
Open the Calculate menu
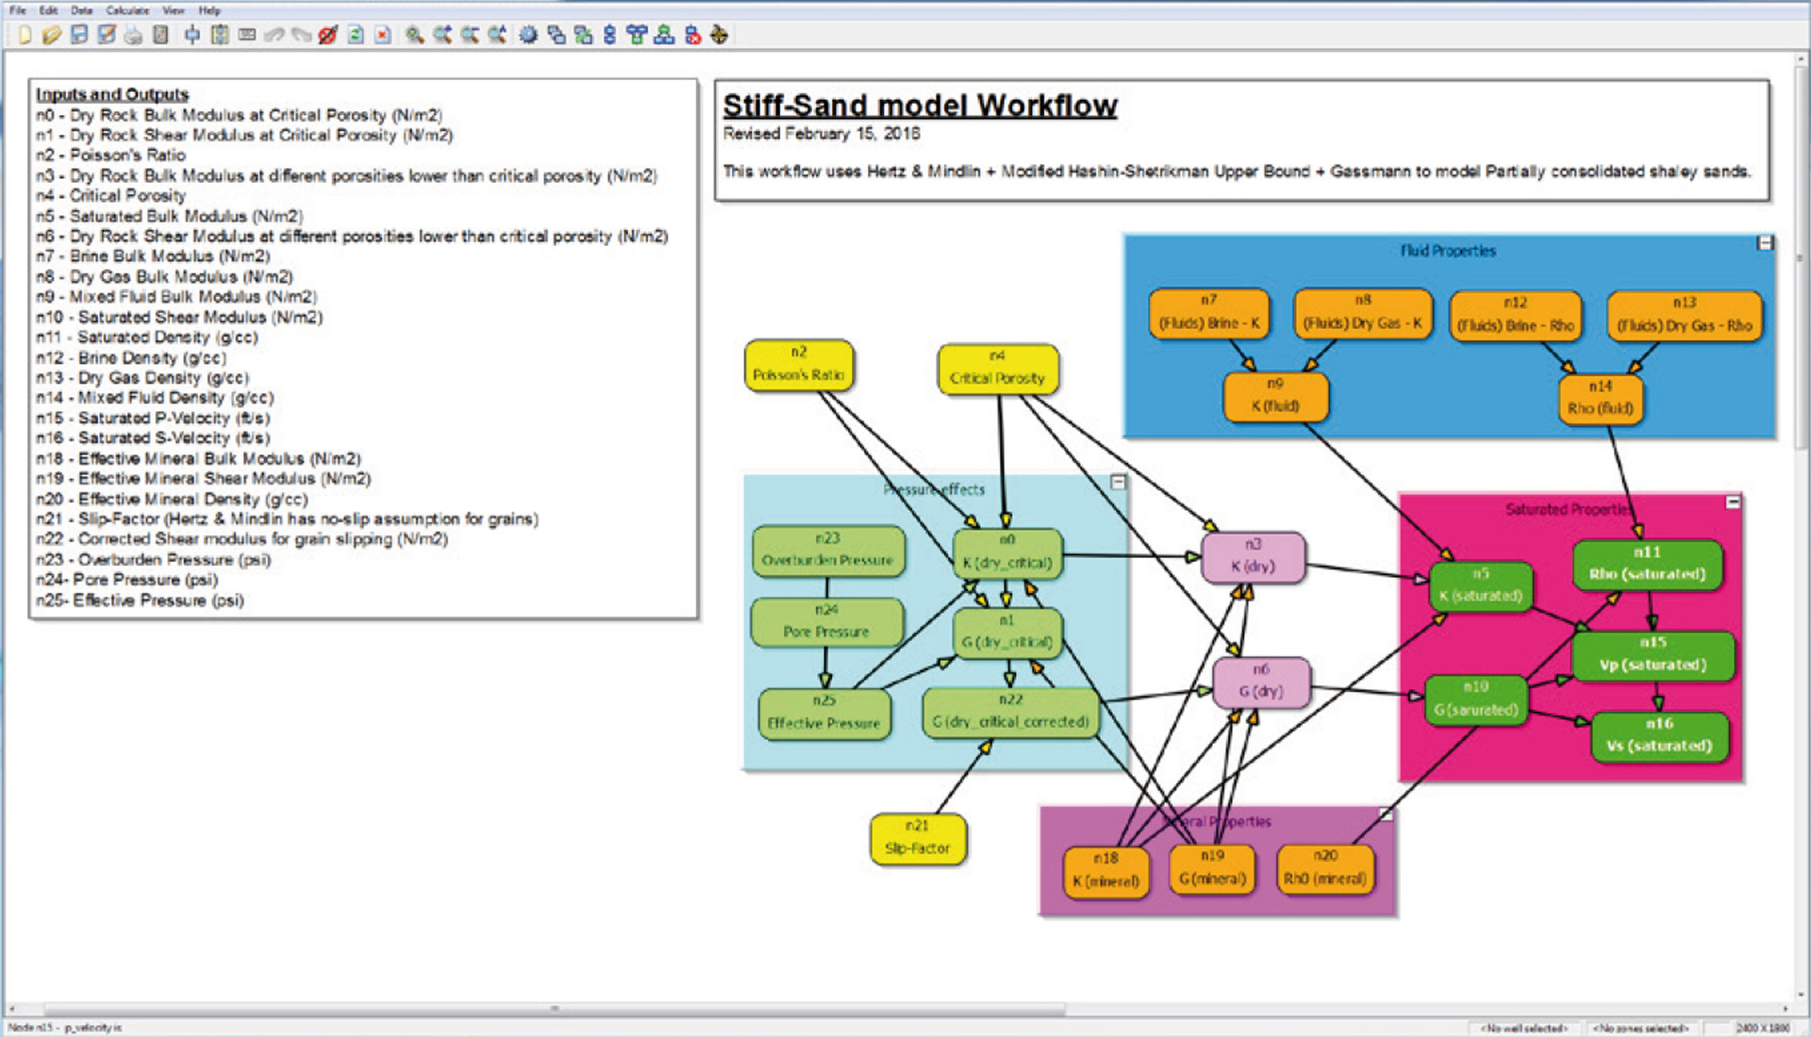click(127, 10)
